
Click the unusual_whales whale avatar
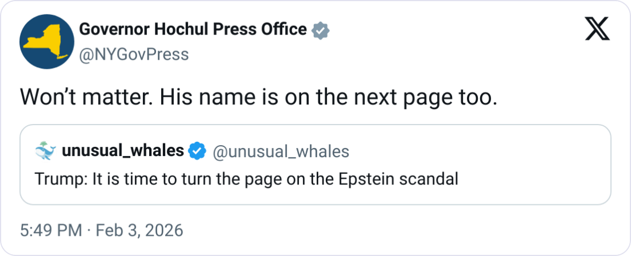pyautogui.click(x=45, y=151)
